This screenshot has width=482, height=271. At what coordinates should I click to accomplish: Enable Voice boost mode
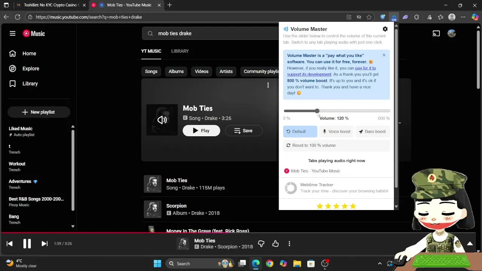pos(336,131)
